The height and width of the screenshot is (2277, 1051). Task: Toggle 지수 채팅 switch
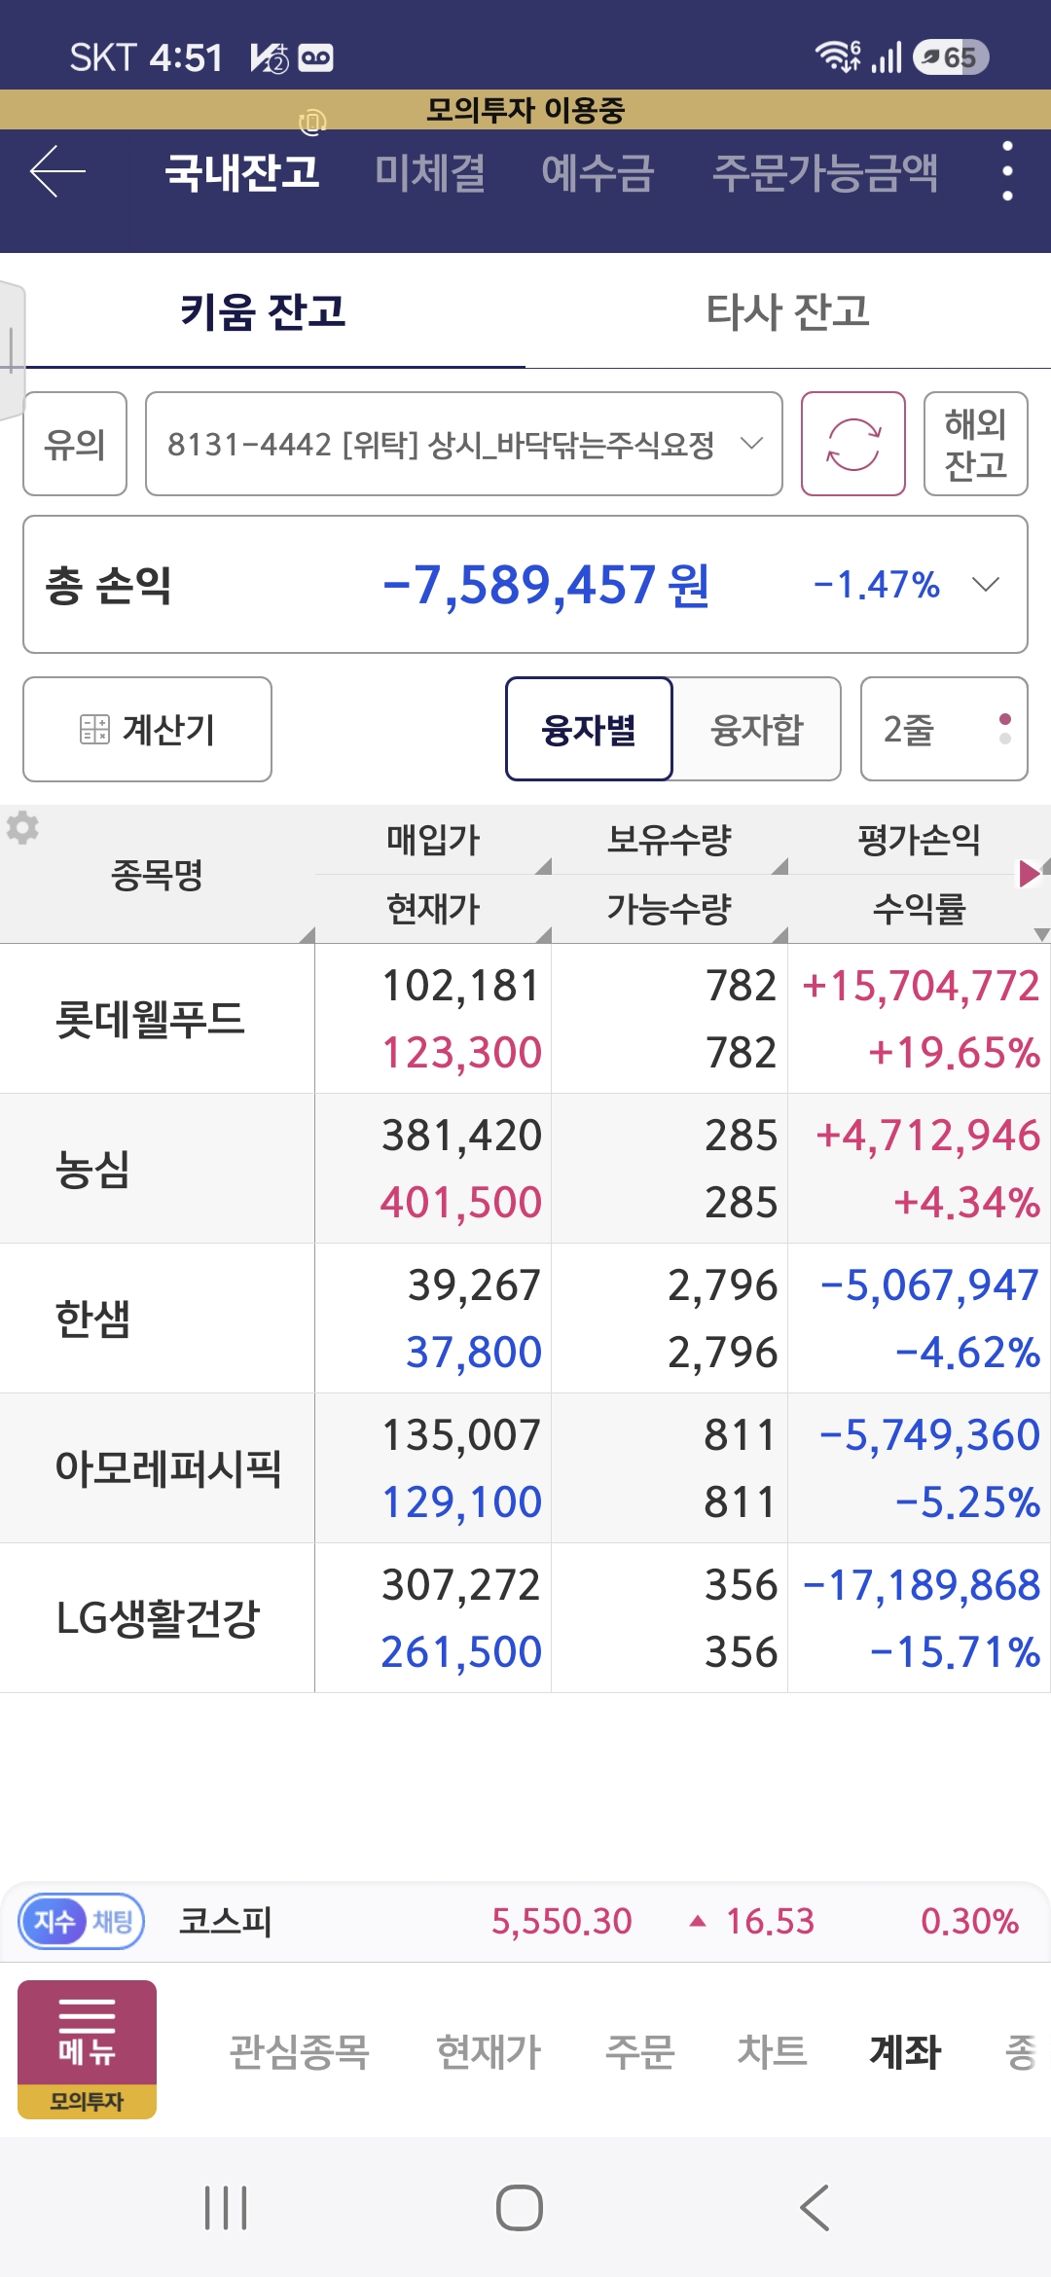[82, 1921]
